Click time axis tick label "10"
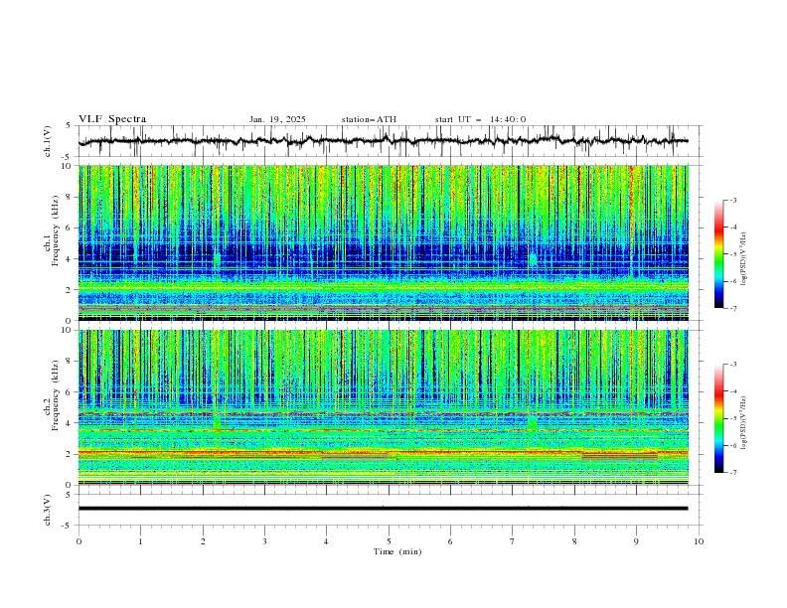Screen dimensions: 787x608 699,541
